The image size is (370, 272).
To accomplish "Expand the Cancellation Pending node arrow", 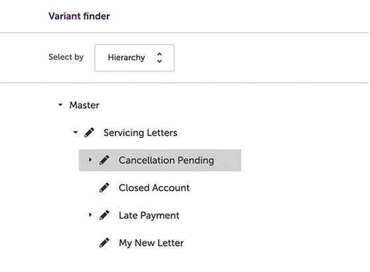I will pos(90,160).
